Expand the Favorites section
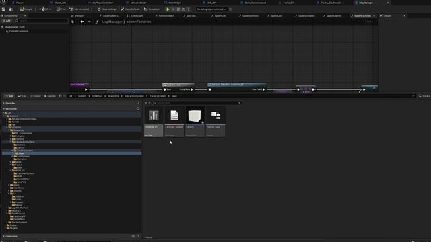Screen dimensions: 431x242 coord(3,103)
